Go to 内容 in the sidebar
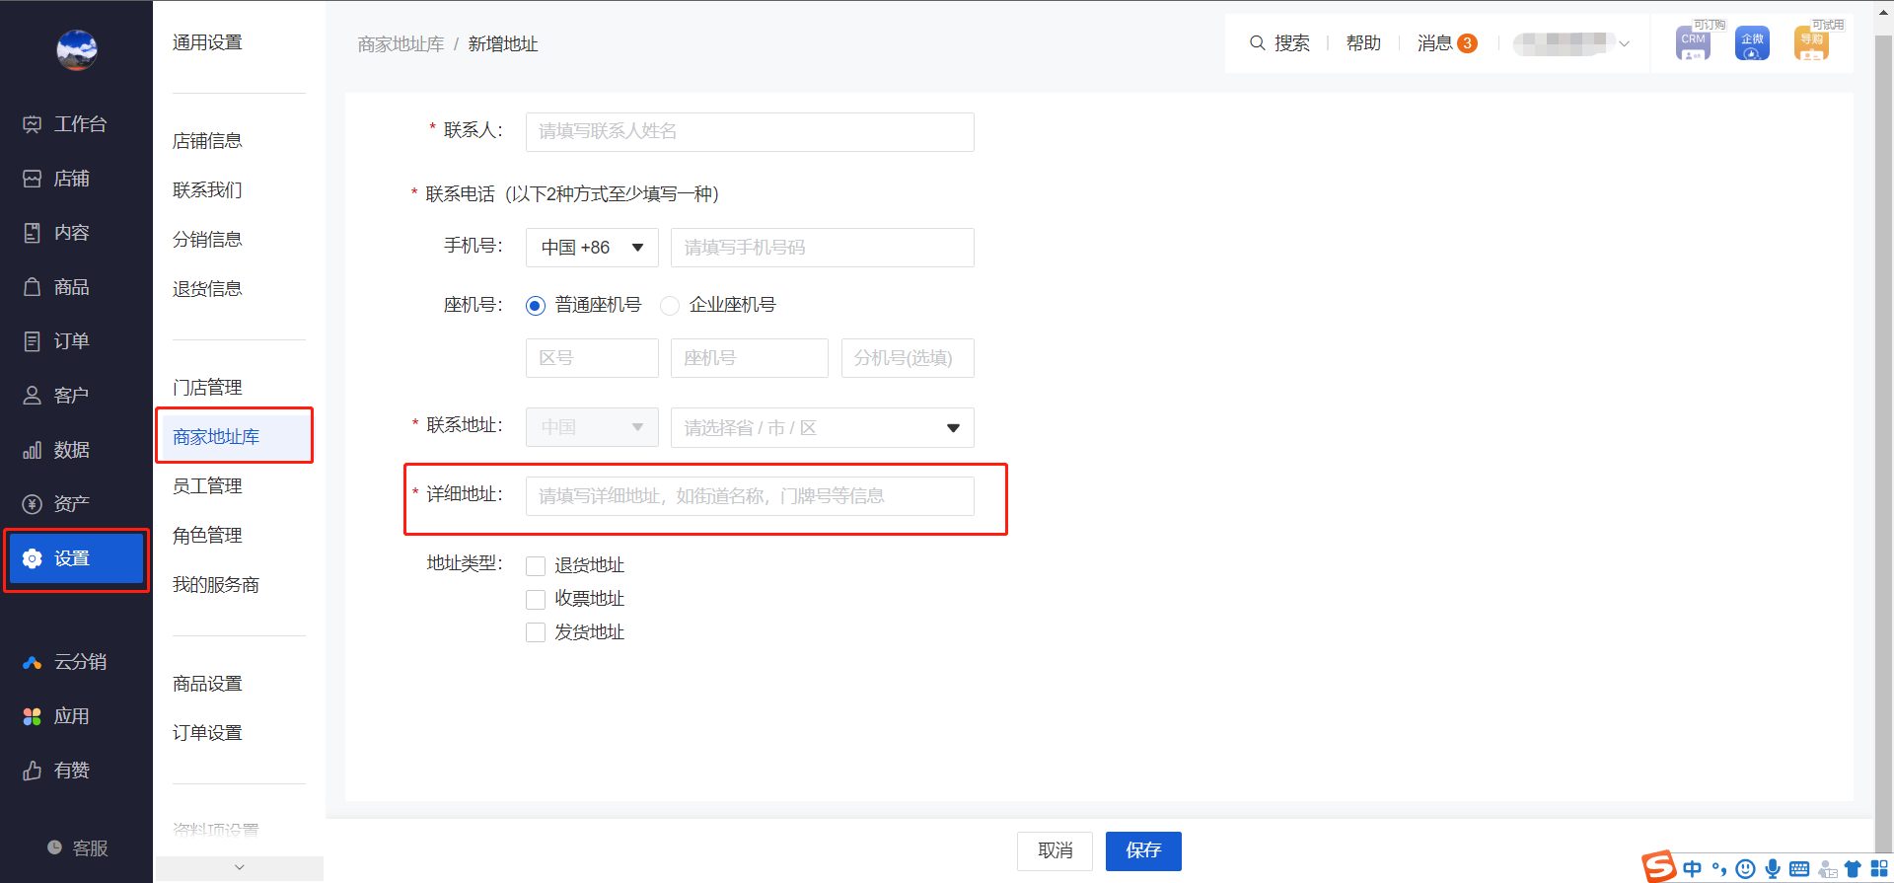This screenshot has width=1894, height=883. (x=56, y=233)
